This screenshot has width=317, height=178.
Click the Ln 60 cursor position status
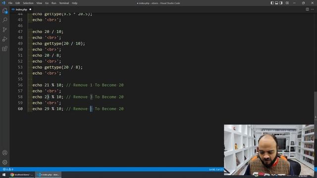[x=216, y=169]
